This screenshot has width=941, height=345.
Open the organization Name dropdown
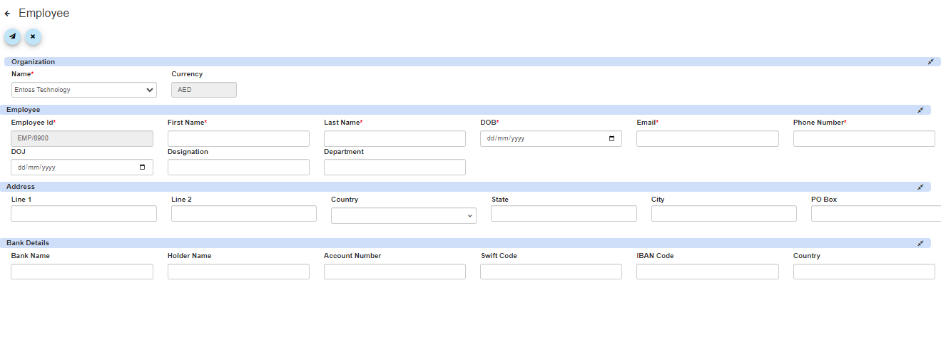click(84, 90)
